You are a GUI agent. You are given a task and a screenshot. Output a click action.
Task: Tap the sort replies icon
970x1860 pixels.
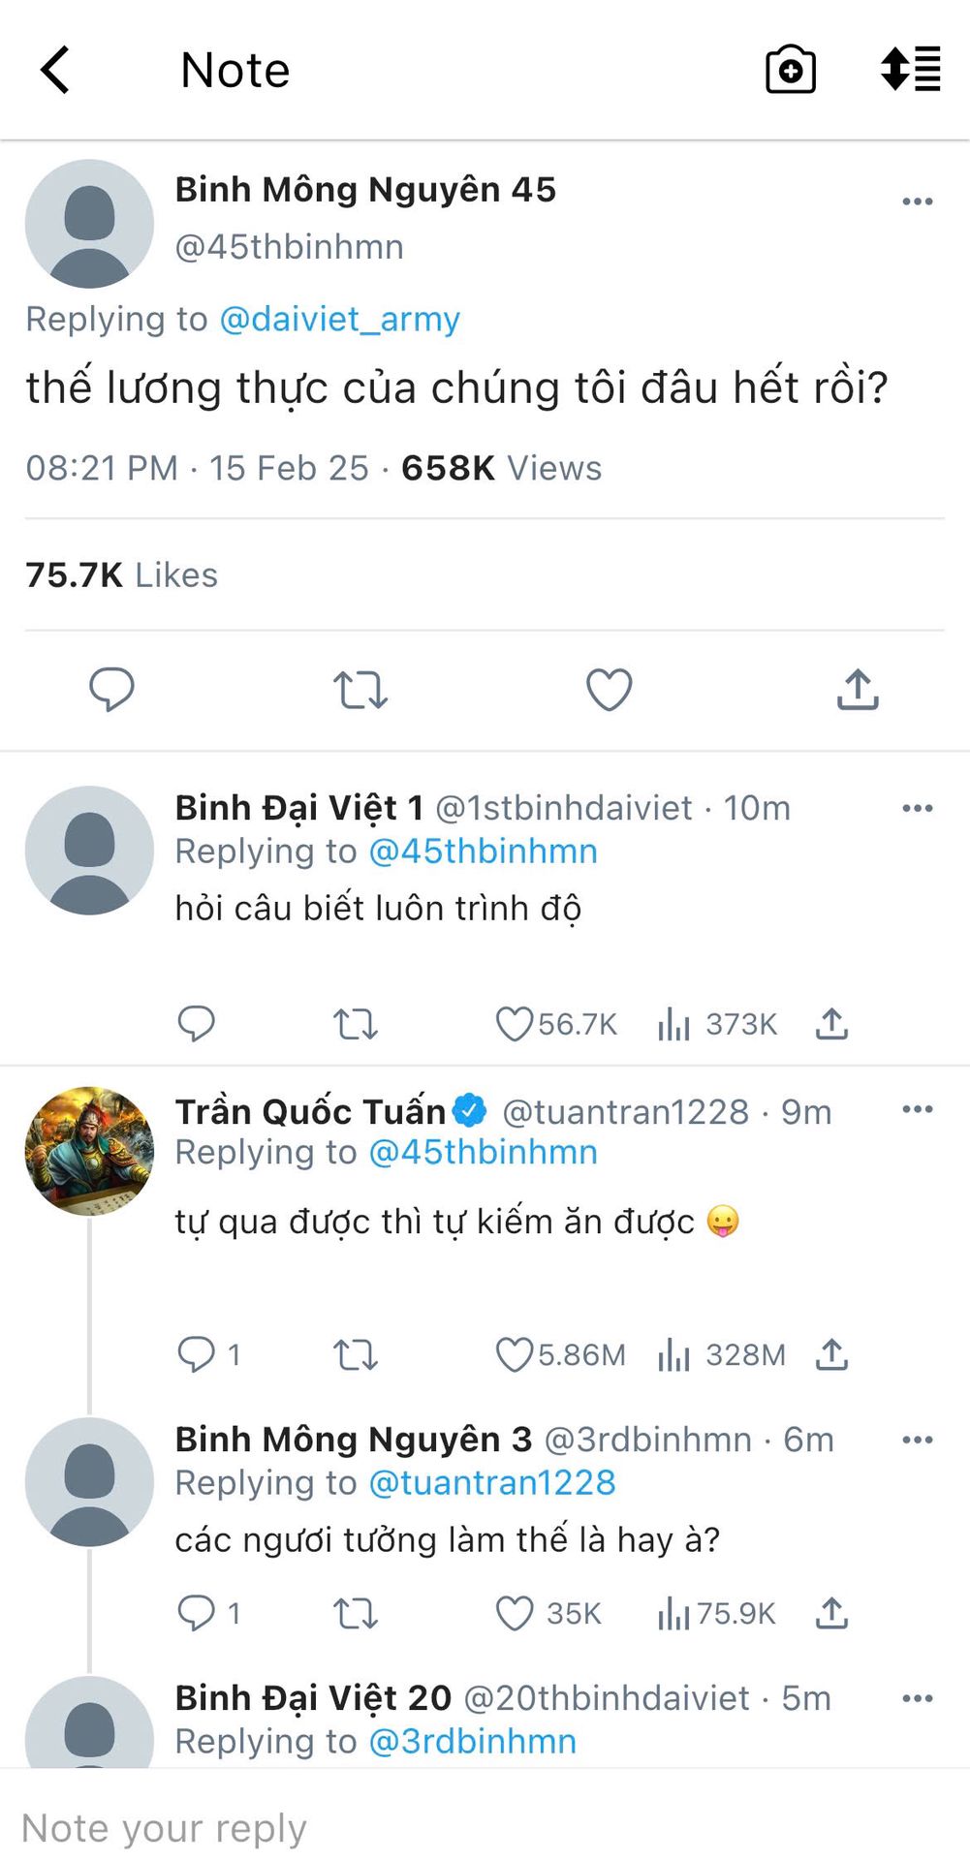[x=910, y=70]
